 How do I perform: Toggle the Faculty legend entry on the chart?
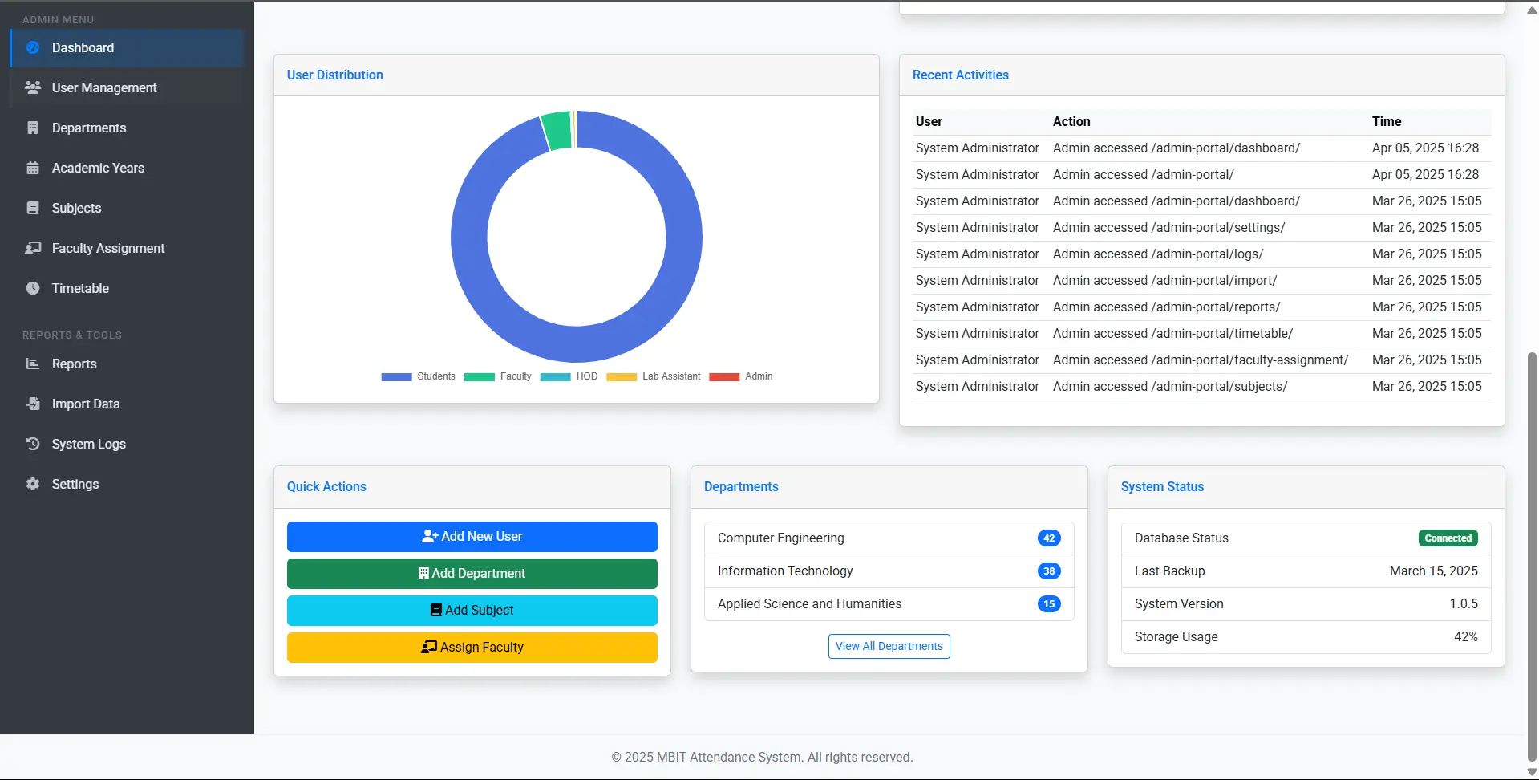click(x=497, y=376)
